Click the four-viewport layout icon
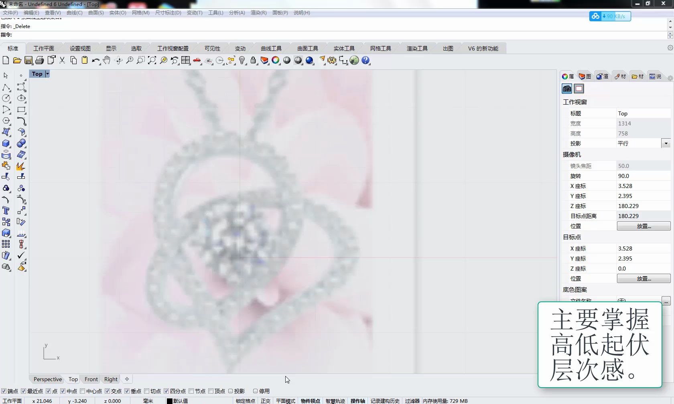Viewport: 674px width, 404px height. point(185,61)
